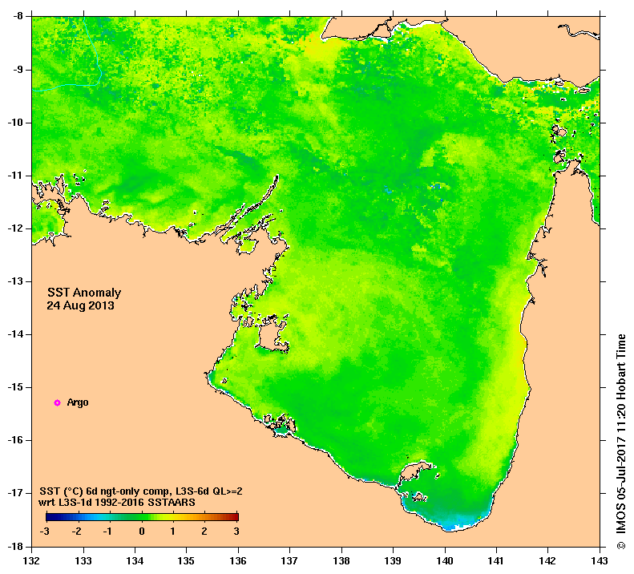Click the longitude '142' axis label

[548, 560]
